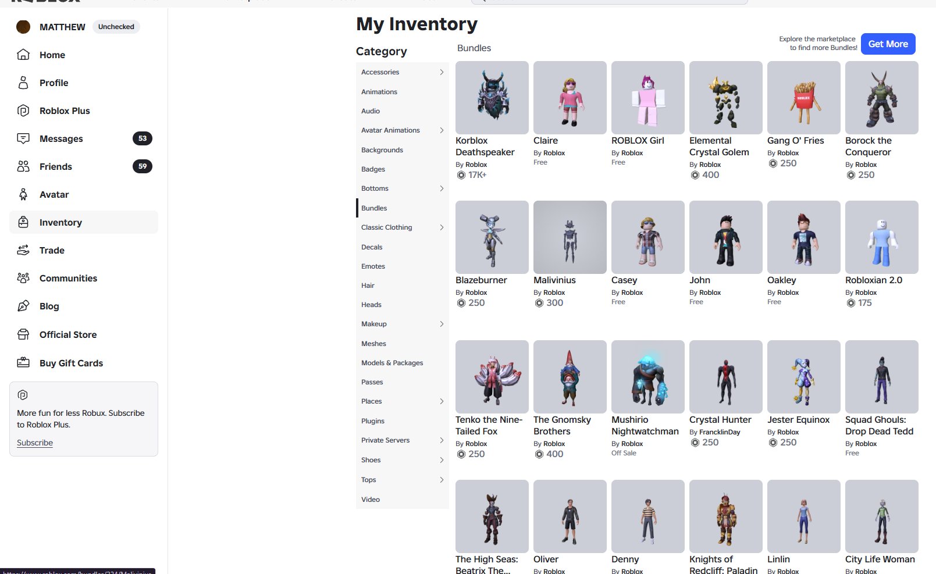Expand the Accessories category chevron

coord(442,72)
